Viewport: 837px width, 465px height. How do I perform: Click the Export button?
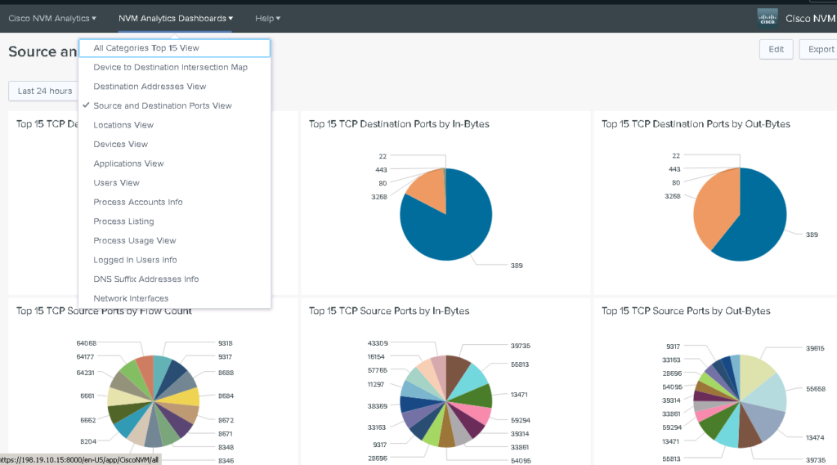pyautogui.click(x=819, y=49)
